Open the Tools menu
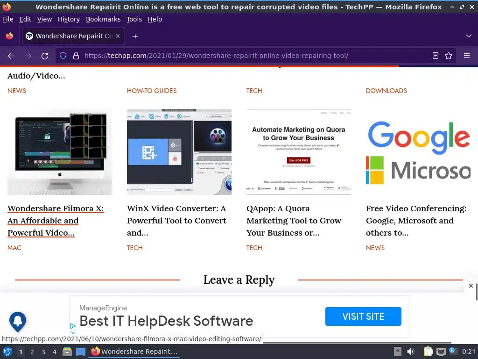 coord(134,19)
